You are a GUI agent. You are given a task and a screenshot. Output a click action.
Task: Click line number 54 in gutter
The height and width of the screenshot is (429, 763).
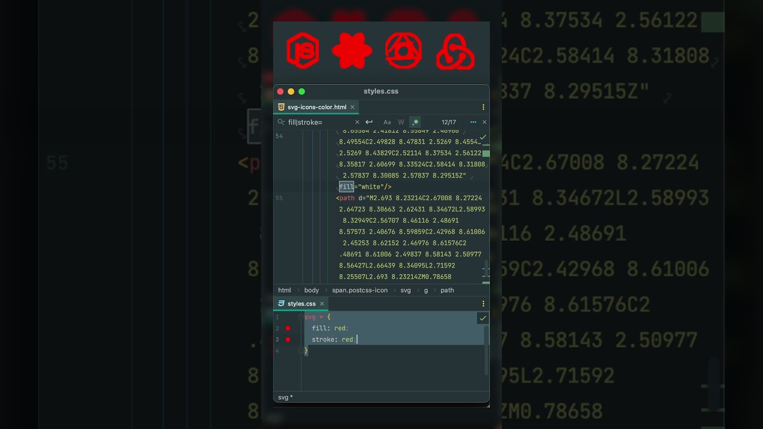[279, 136]
